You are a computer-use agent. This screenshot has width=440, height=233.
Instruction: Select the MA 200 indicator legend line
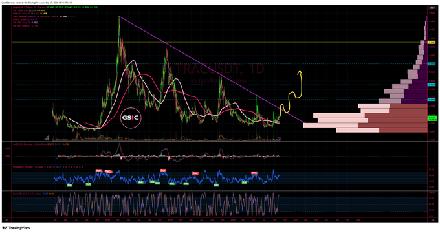click(x=25, y=25)
